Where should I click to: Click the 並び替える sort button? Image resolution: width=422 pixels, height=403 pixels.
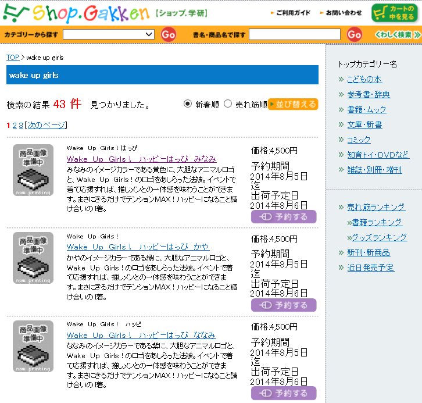(x=293, y=104)
